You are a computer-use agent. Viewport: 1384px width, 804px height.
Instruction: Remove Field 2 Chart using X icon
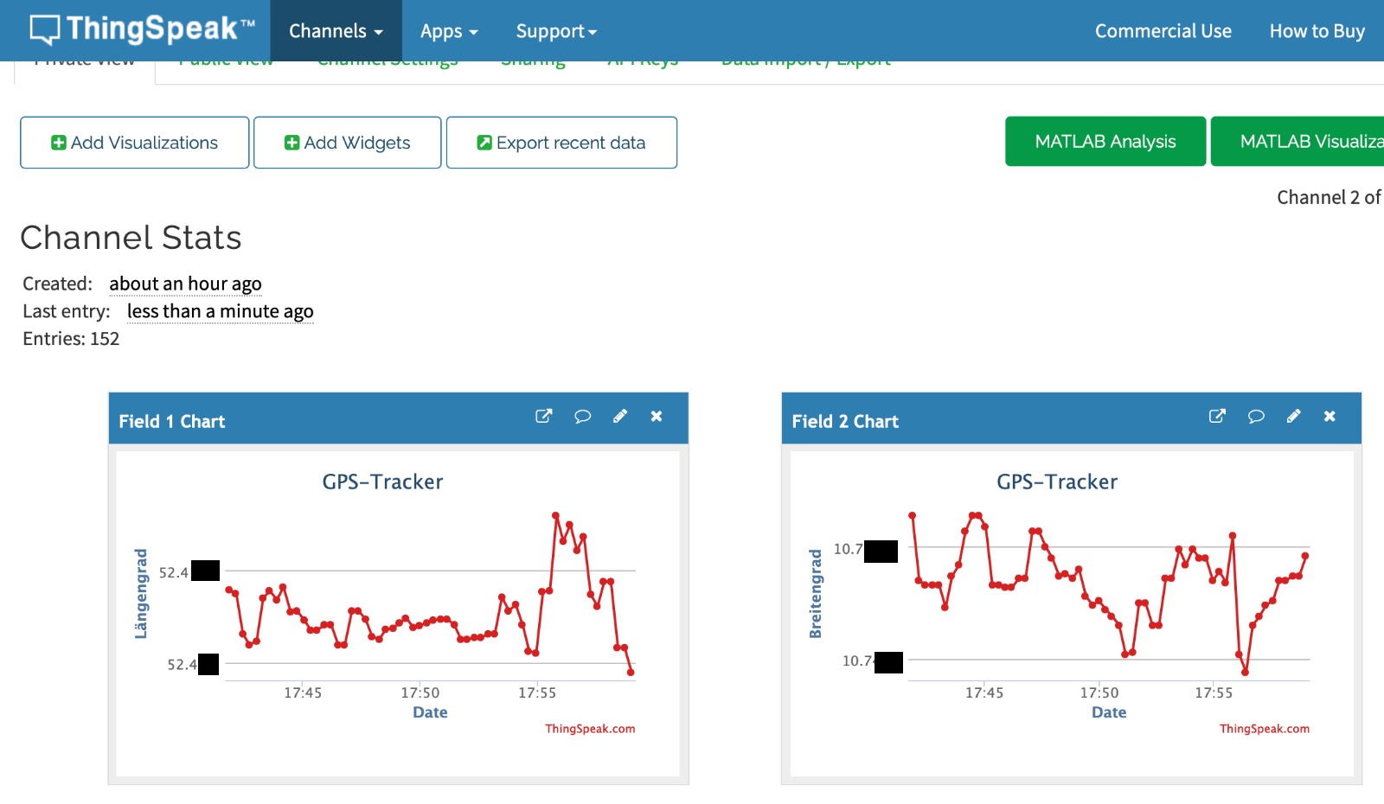point(1330,416)
